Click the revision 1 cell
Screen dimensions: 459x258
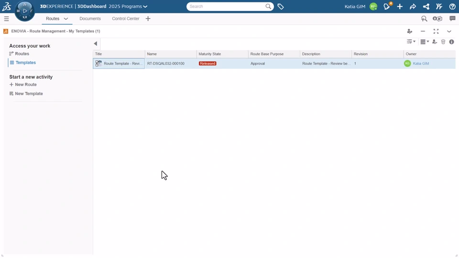378,64
